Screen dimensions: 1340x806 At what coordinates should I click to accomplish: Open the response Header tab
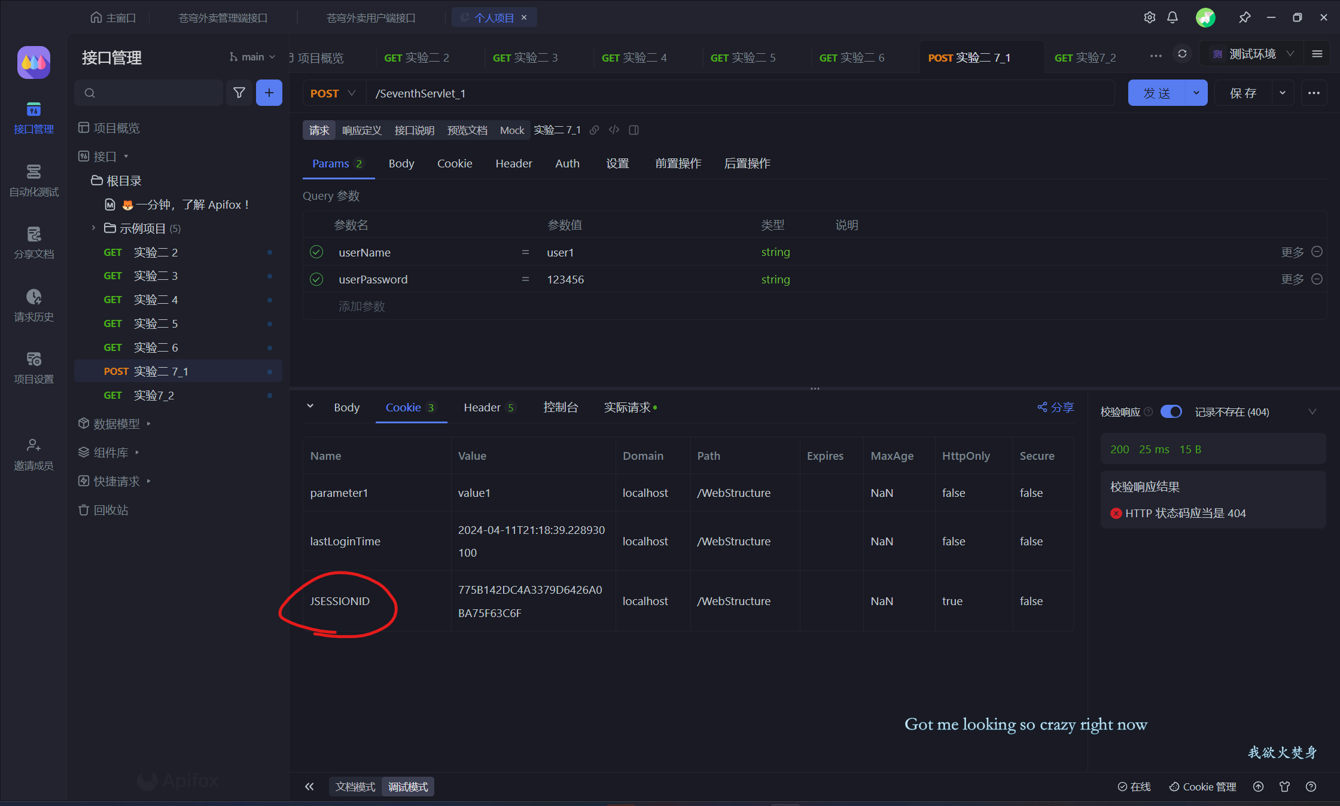(489, 407)
